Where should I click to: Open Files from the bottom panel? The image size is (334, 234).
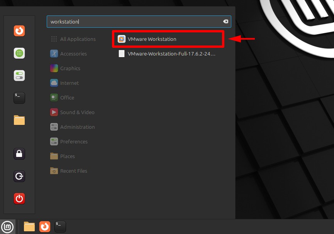click(29, 227)
